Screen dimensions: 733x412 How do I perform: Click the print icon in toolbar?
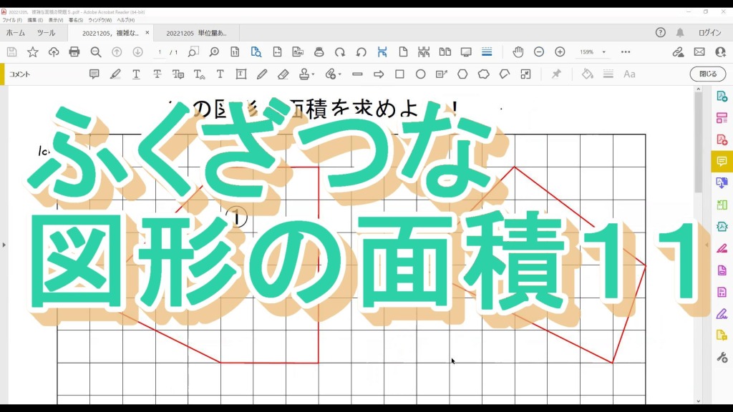click(74, 52)
